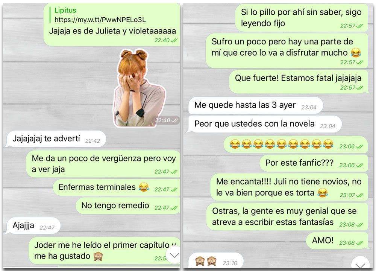376x271 pixels.
Task: Select the Ajajjja message bubble
Action: [33, 226]
